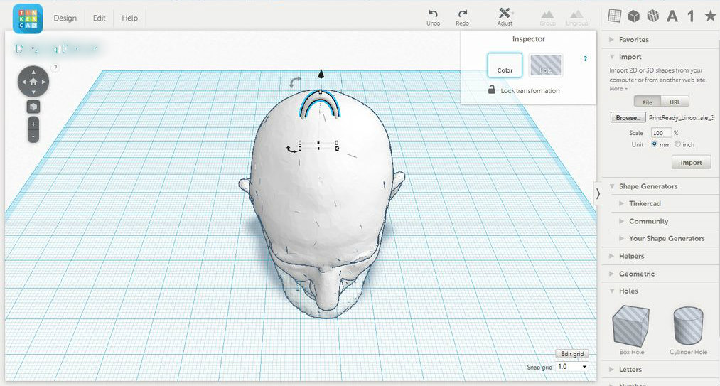Expand the Geometric shapes section
This screenshot has width=720, height=386.
click(636, 274)
